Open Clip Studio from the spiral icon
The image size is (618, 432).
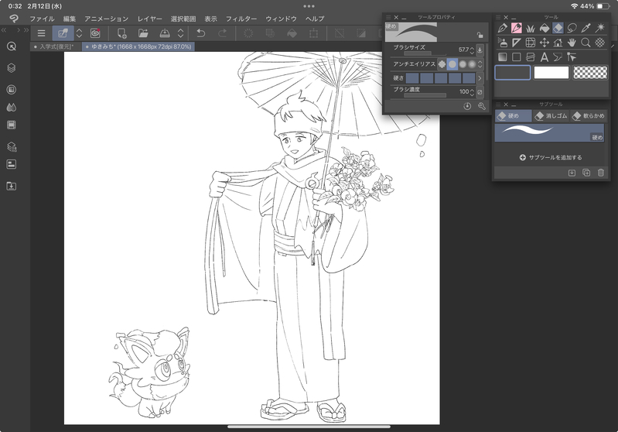point(95,33)
